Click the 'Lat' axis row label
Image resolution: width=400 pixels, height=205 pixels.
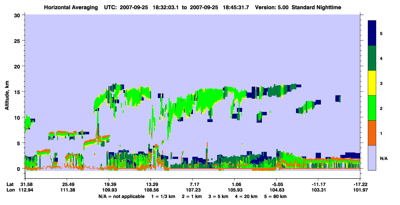coord(10,184)
